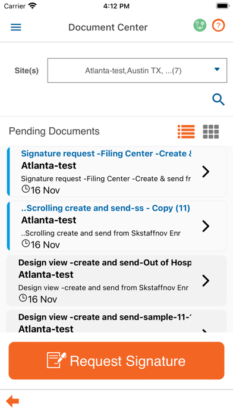The height and width of the screenshot is (414, 233).
Task: Open the Site(s) selection dropdown
Action: click(x=137, y=71)
